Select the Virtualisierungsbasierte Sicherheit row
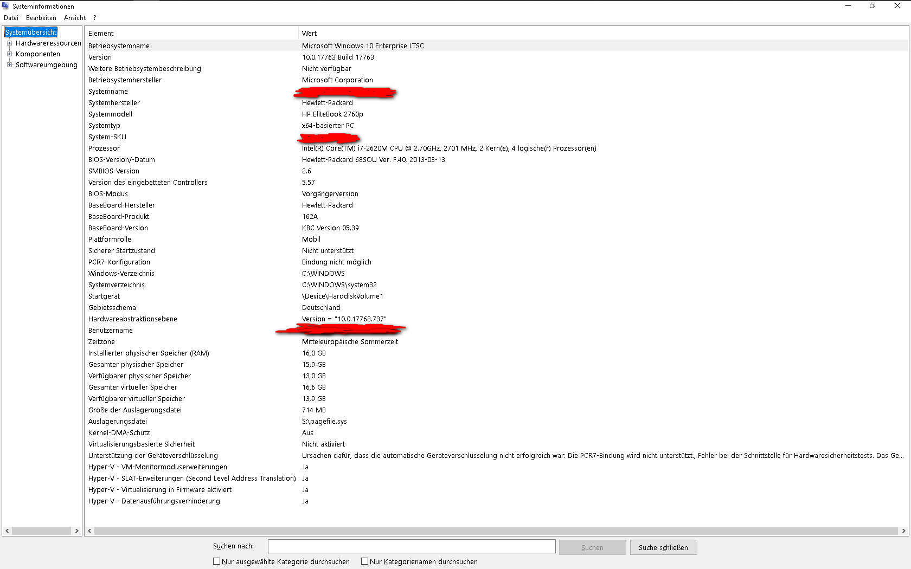Viewport: 911px width, 569px height. 496,444
